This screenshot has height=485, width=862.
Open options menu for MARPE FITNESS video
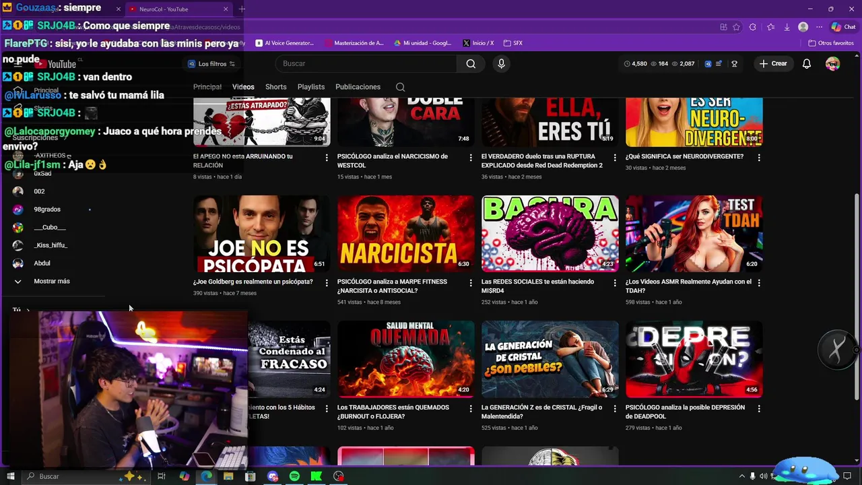pos(471,283)
